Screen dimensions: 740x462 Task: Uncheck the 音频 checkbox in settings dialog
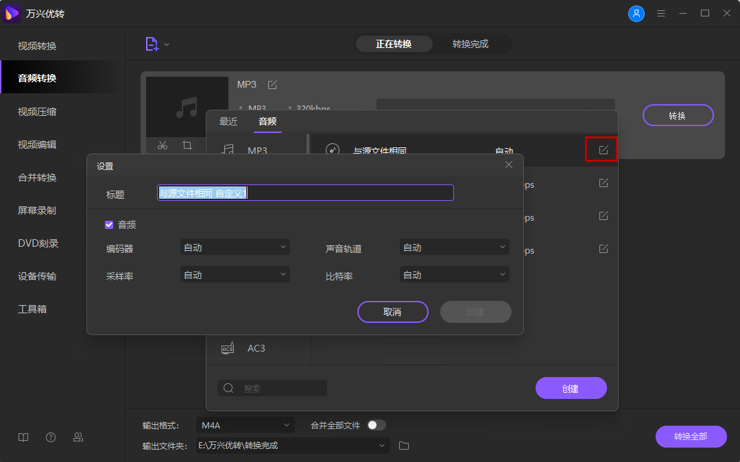(x=109, y=224)
